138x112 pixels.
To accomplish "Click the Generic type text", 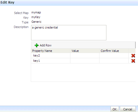I will click(36, 22).
